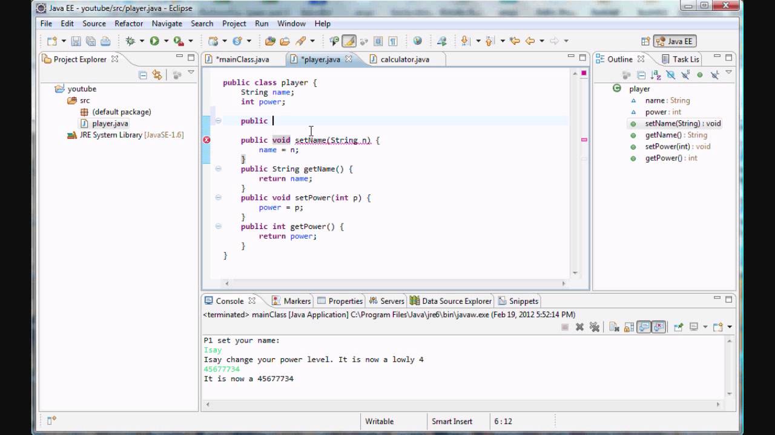Jump to Previous Annotation arrow icon
This screenshot has height=435, width=775.
click(x=490, y=41)
